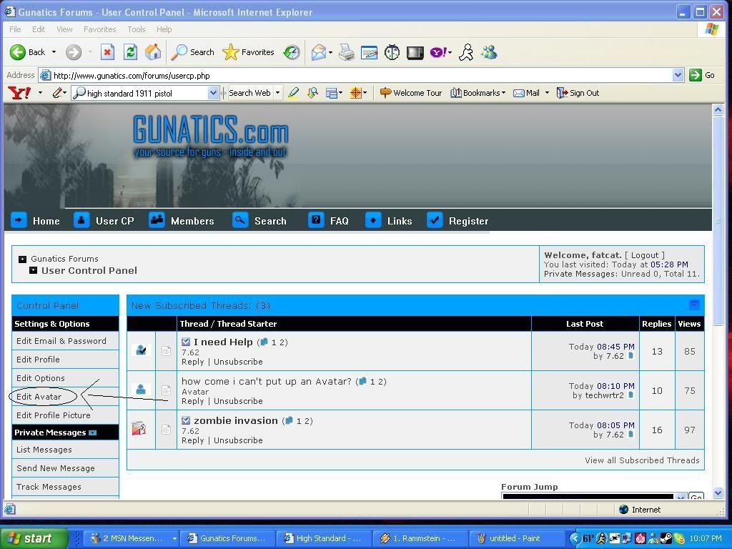
Task: Reply to how come avatar thread
Action: (193, 401)
